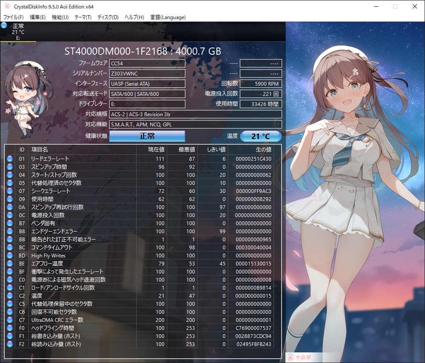Click the 正常 health status button

point(147,136)
